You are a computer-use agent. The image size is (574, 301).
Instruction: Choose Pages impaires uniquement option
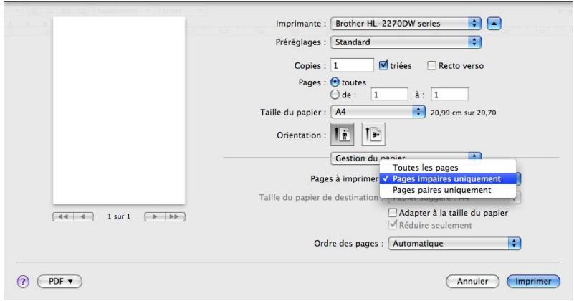448,178
